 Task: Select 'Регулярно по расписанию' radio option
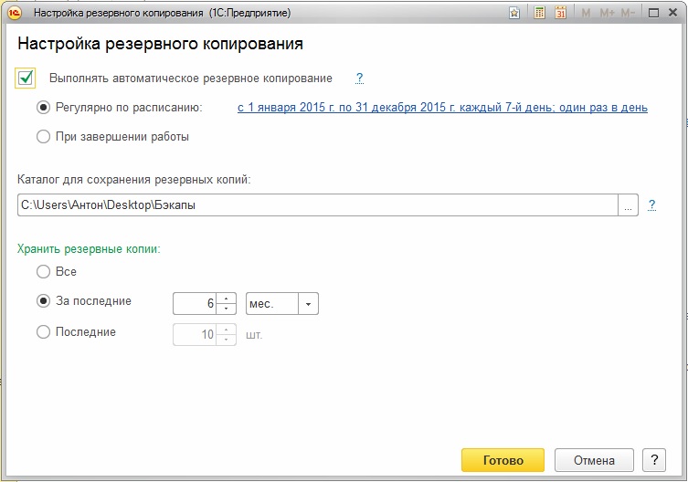point(43,108)
